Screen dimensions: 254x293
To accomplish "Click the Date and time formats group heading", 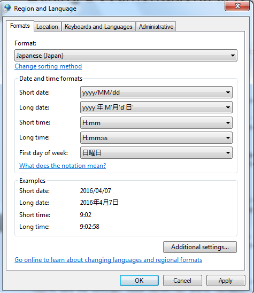I will [51, 79].
